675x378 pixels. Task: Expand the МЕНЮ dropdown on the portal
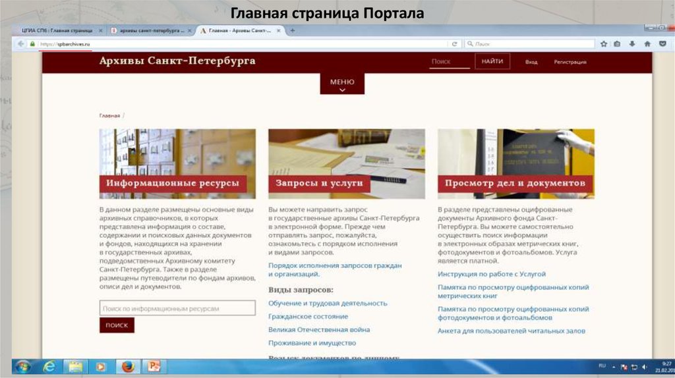point(342,84)
